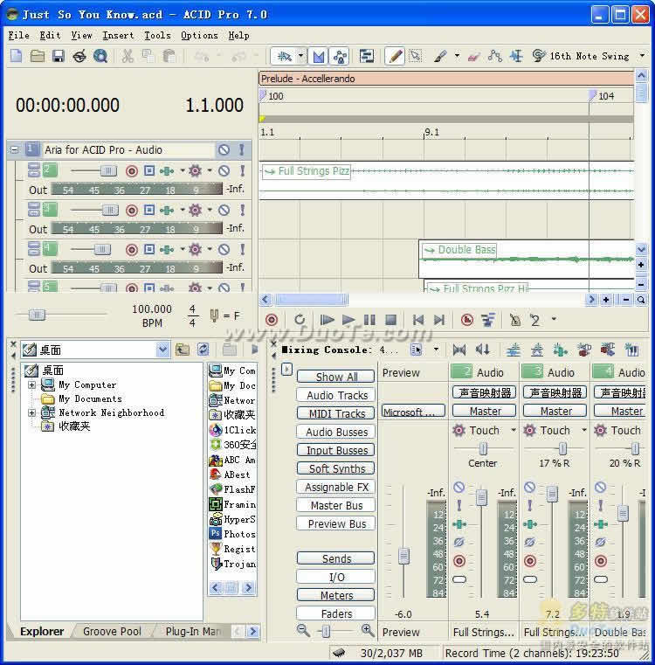
Task: Click the Record button in transport bar
Action: (x=272, y=319)
